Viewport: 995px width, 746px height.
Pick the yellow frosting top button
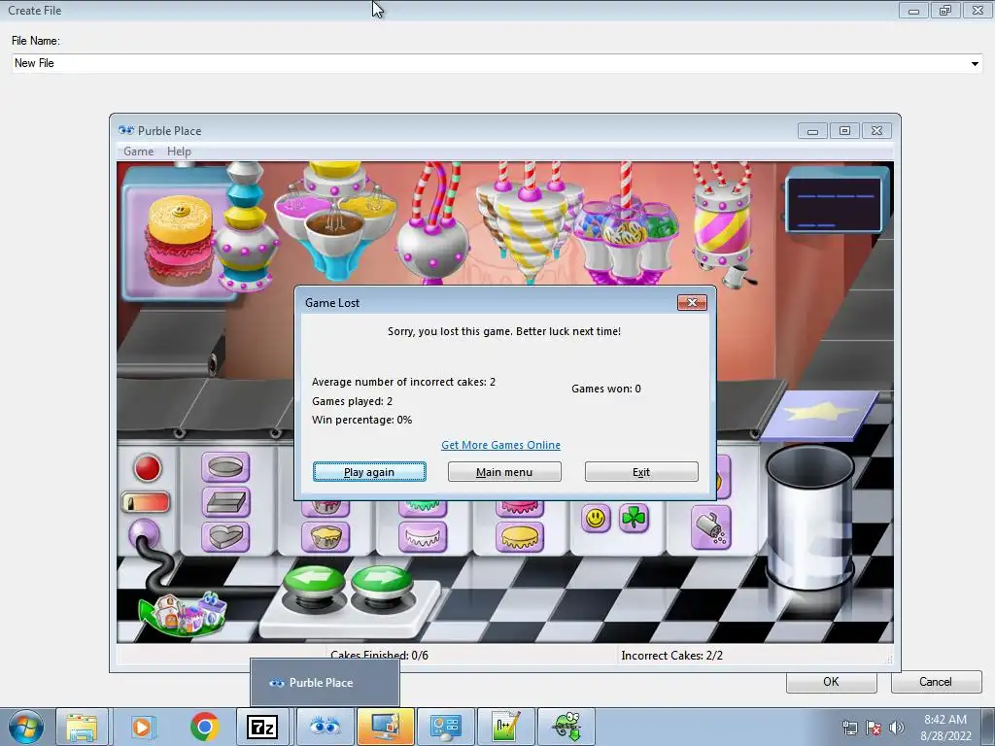(x=520, y=536)
